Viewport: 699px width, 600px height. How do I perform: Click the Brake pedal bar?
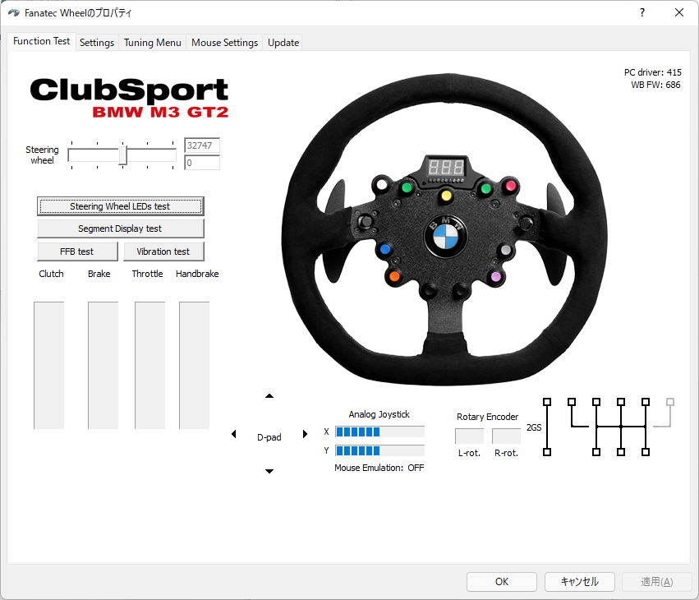coord(103,366)
